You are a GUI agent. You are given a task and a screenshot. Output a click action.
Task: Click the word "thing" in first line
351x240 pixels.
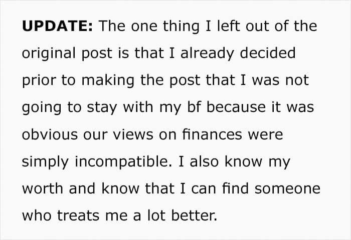[181, 26]
